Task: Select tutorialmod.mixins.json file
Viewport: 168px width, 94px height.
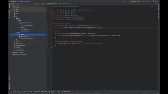Action: click(x=26, y=38)
